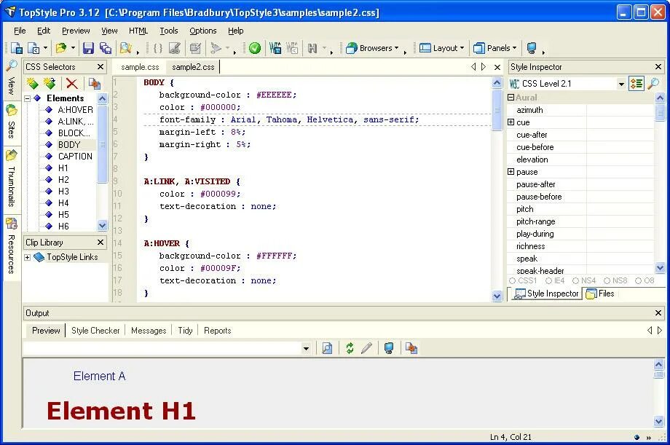This screenshot has width=670, height=445.
Task: Open the File menu
Action: (20, 31)
